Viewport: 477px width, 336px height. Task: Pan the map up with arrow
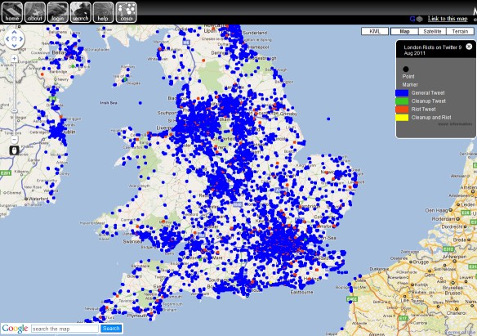pyautogui.click(x=15, y=32)
